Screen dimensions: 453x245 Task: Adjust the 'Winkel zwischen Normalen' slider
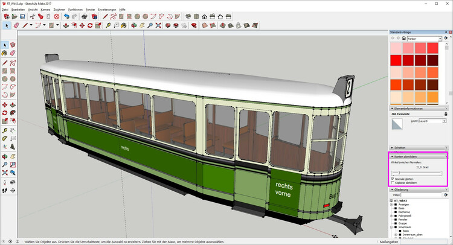[x=399, y=173]
